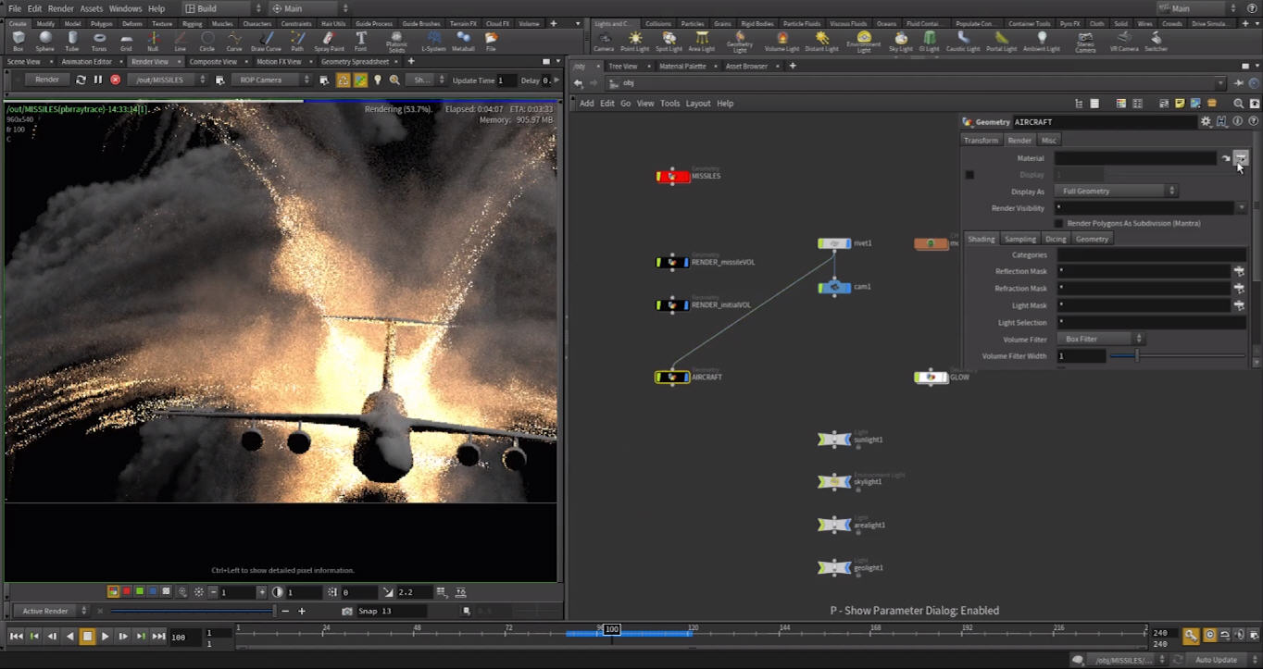Select the AIRCRAFT geometry node
The height and width of the screenshot is (669, 1263).
[x=672, y=377]
